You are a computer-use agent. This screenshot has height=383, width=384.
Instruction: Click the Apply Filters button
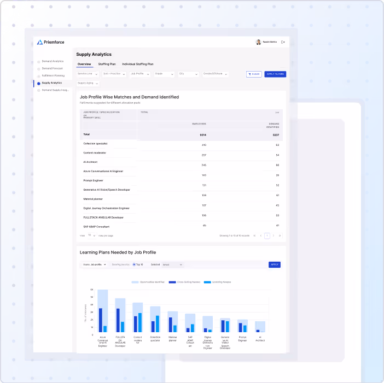pos(275,74)
